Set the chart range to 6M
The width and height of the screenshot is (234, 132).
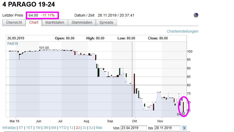54,128
